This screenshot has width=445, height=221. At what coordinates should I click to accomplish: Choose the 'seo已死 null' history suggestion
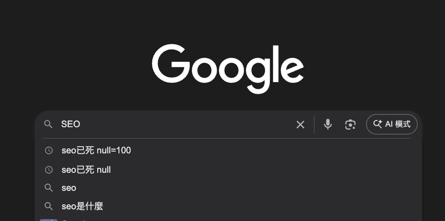click(86, 170)
